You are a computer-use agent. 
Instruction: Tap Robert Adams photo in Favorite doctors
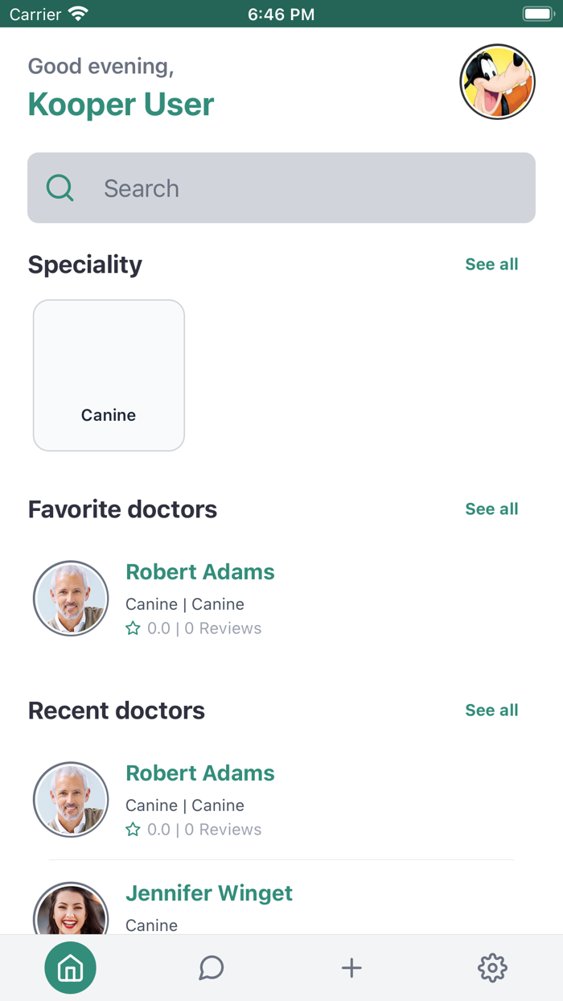click(71, 599)
